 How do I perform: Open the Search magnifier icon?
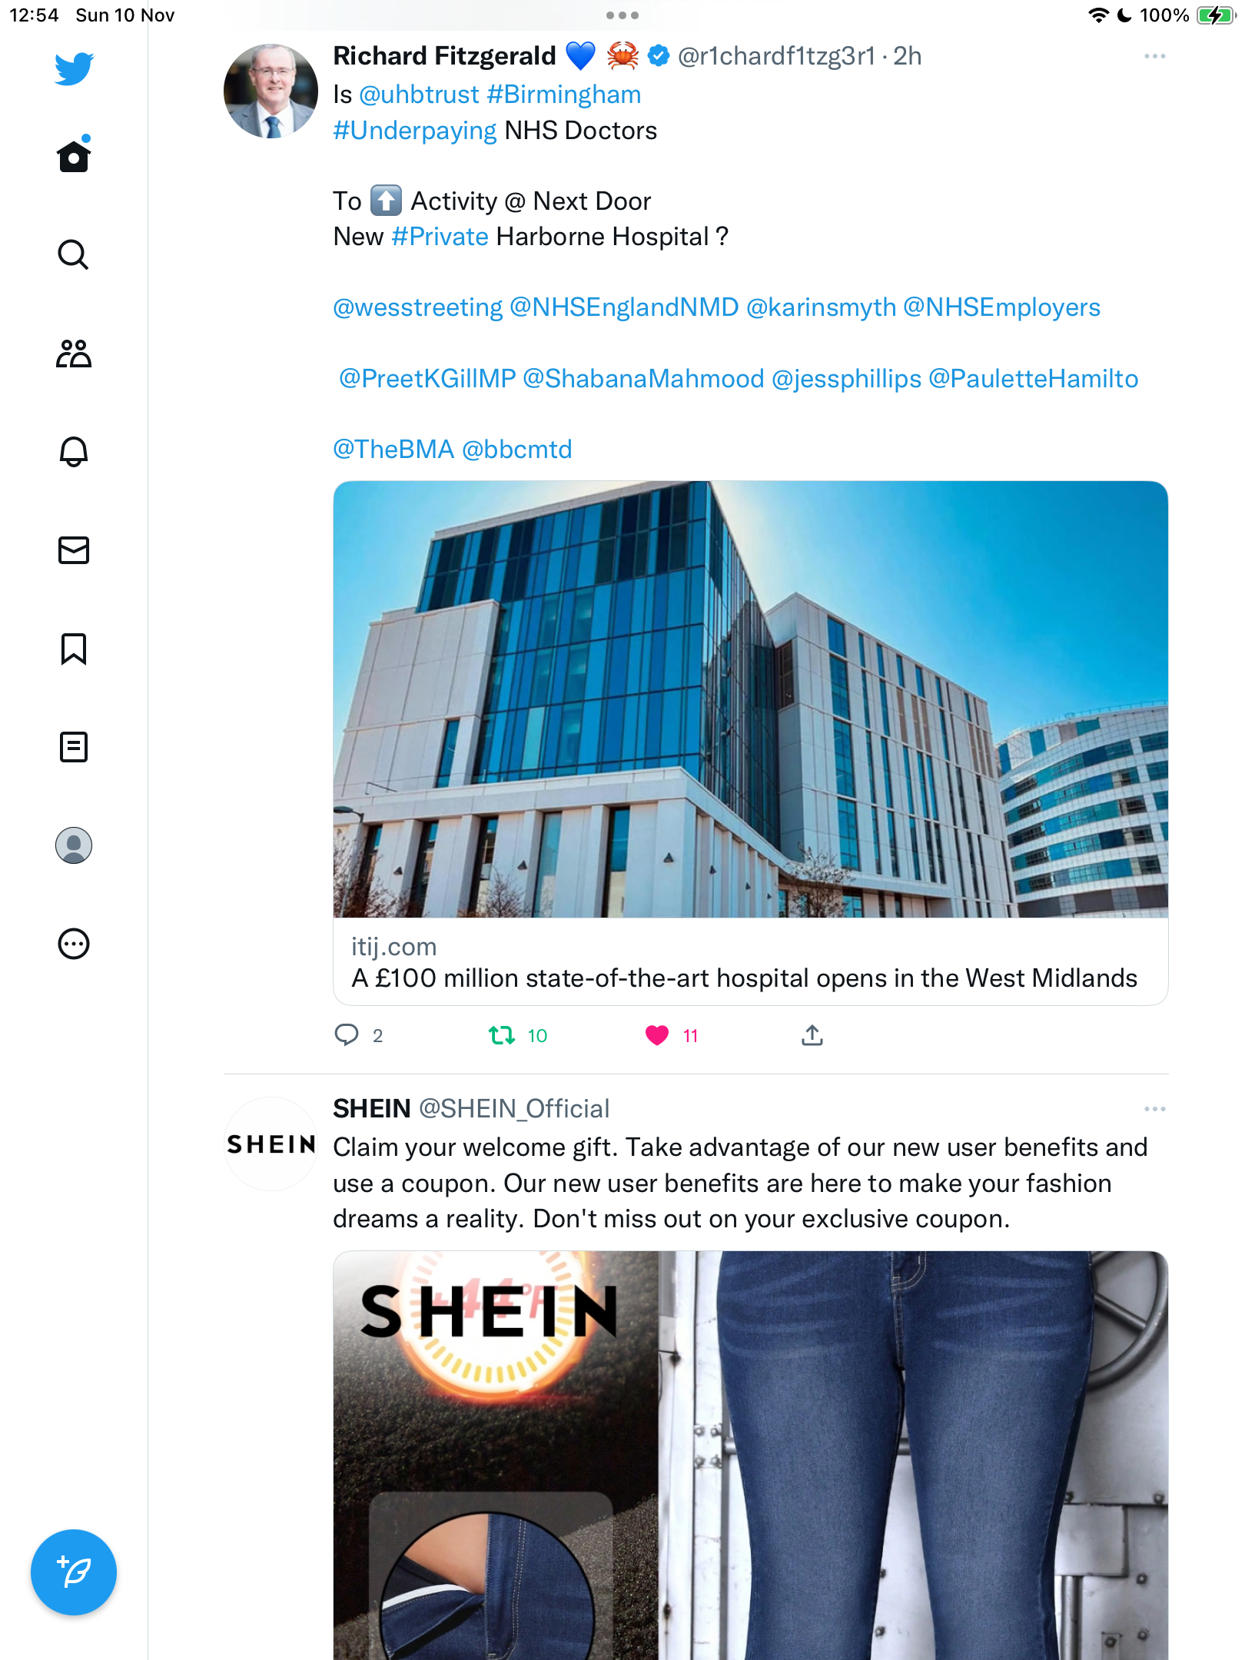pos(74,254)
